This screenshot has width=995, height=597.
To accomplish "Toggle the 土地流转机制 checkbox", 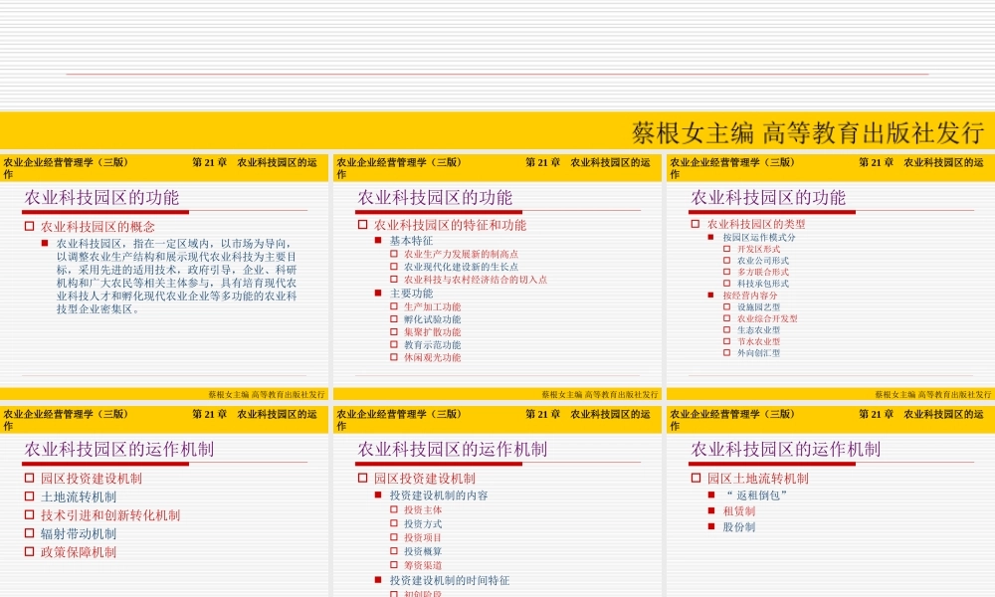I will 27,496.
